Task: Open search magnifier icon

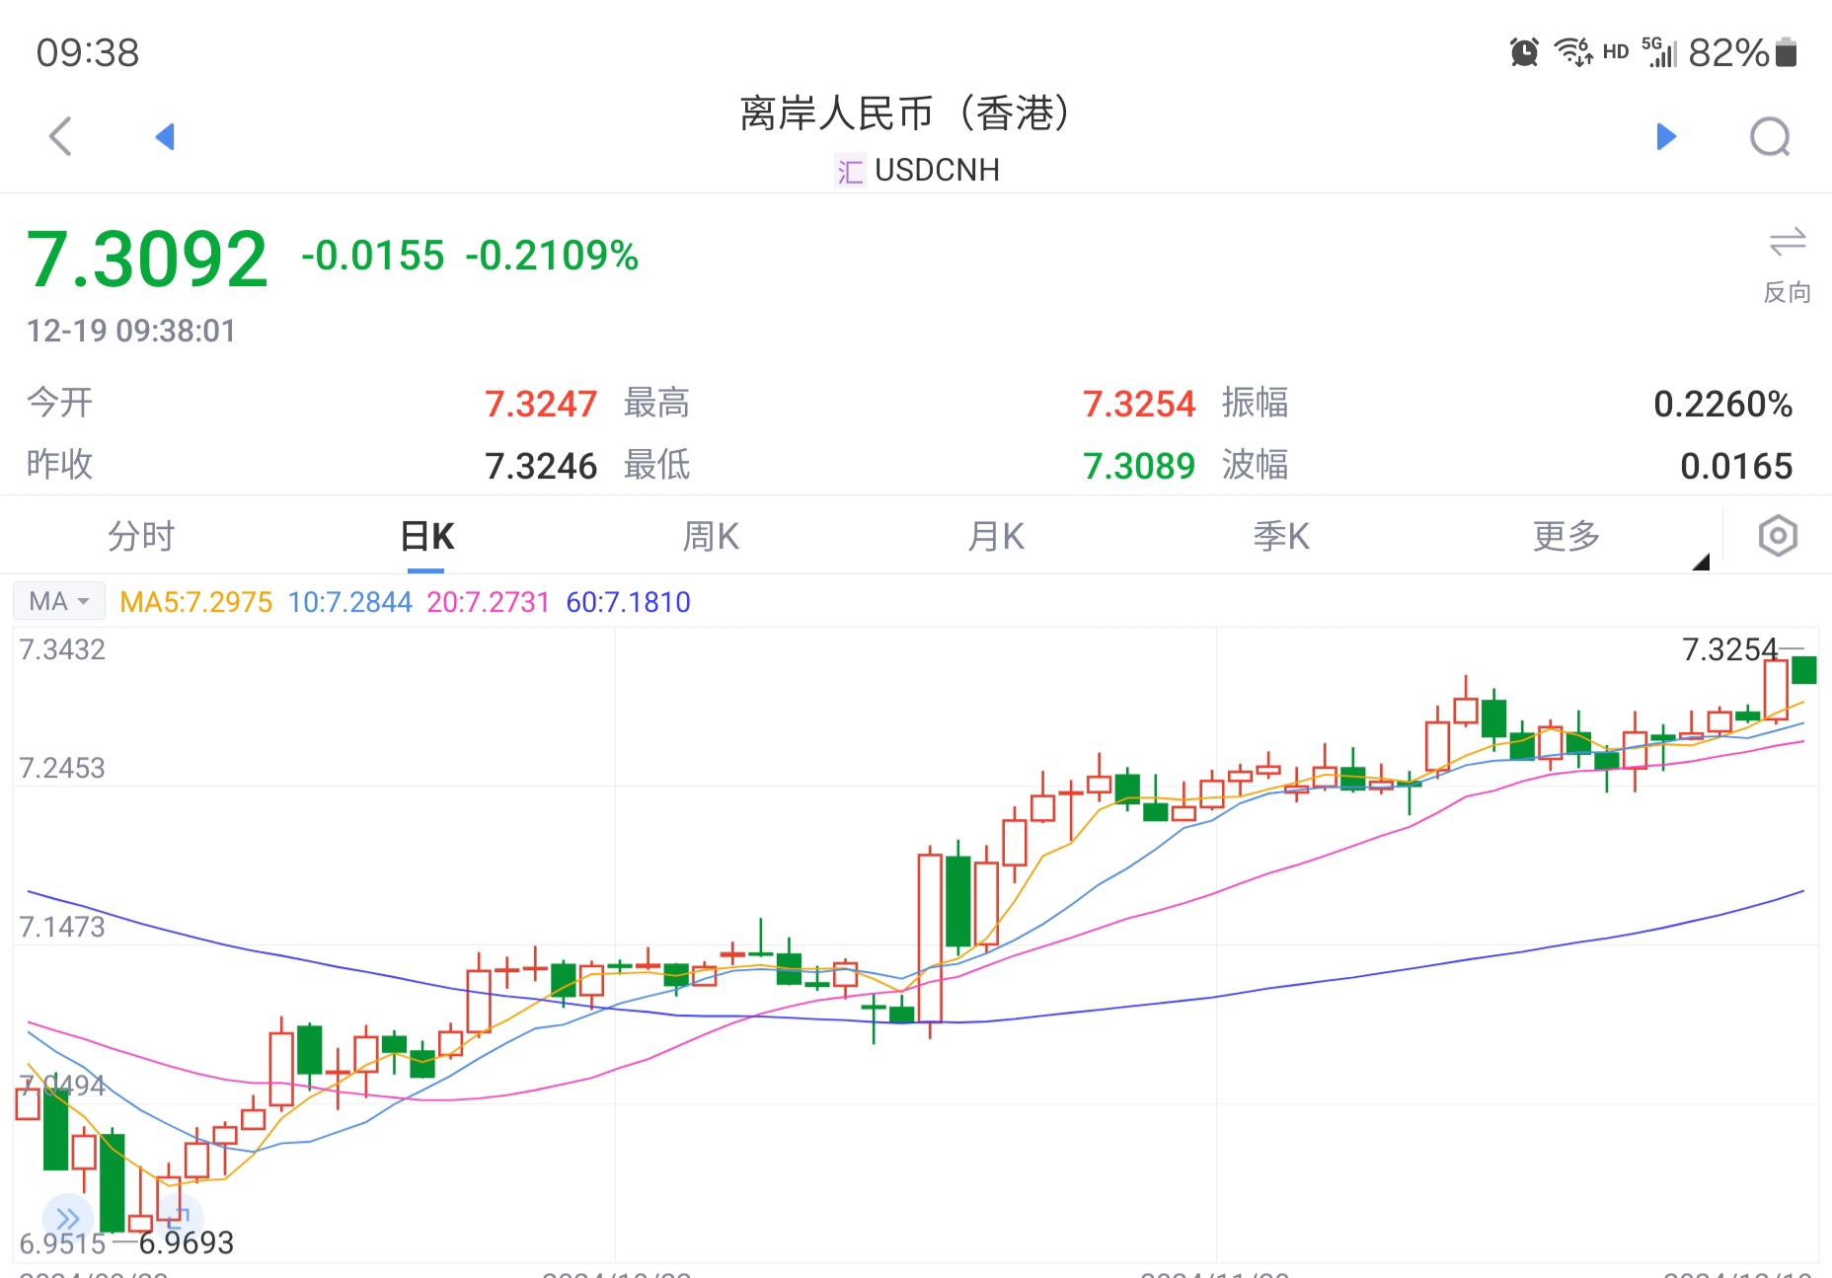Action: pyautogui.click(x=1770, y=137)
